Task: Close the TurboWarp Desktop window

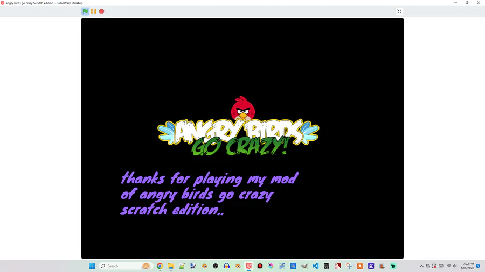Action: (479, 3)
